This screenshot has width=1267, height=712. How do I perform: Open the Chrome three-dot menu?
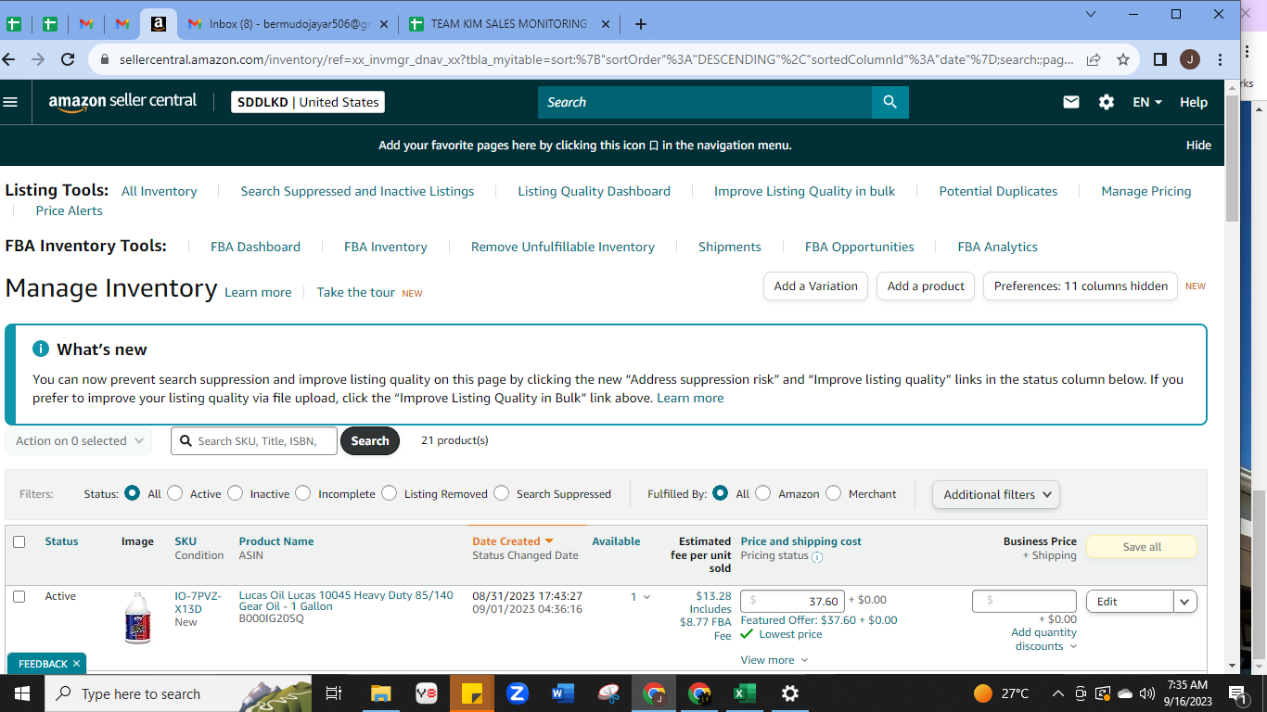(x=1221, y=59)
